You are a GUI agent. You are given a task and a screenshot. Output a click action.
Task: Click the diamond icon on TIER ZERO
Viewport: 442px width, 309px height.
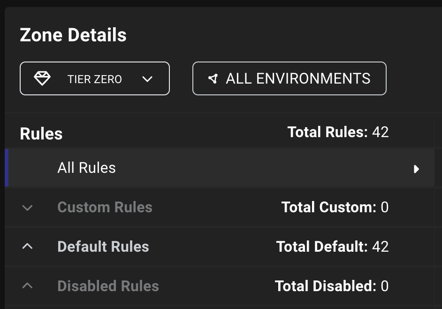[x=43, y=78]
